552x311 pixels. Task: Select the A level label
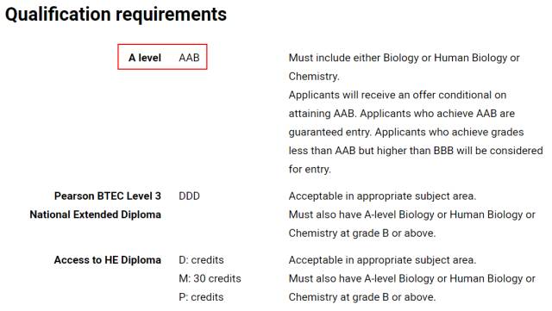click(x=145, y=58)
